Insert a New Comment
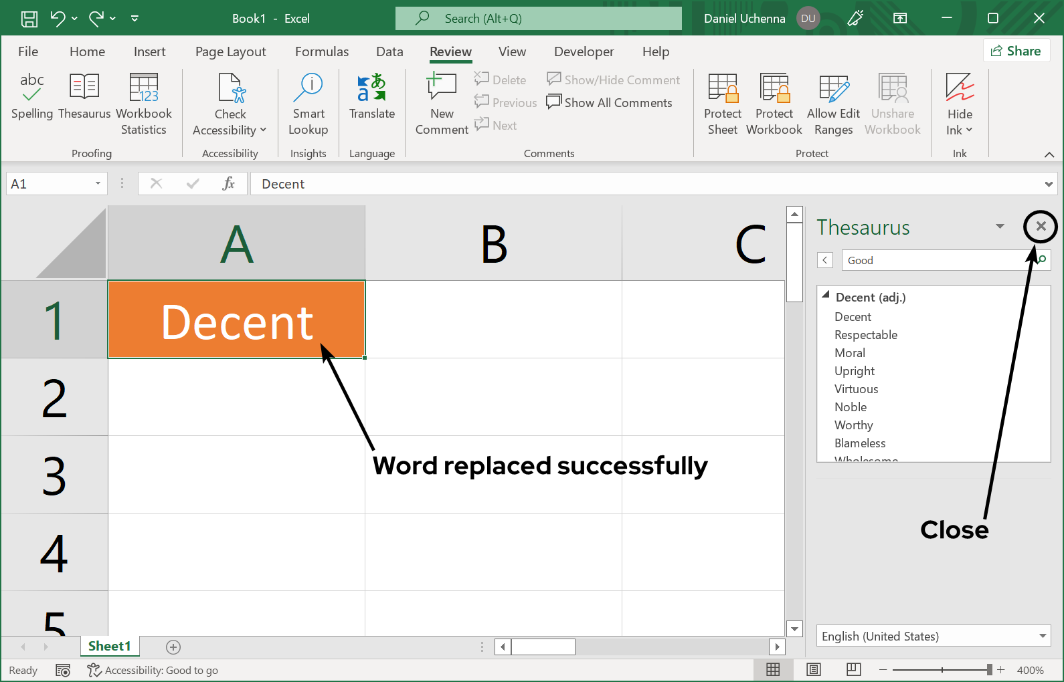 pyautogui.click(x=442, y=104)
